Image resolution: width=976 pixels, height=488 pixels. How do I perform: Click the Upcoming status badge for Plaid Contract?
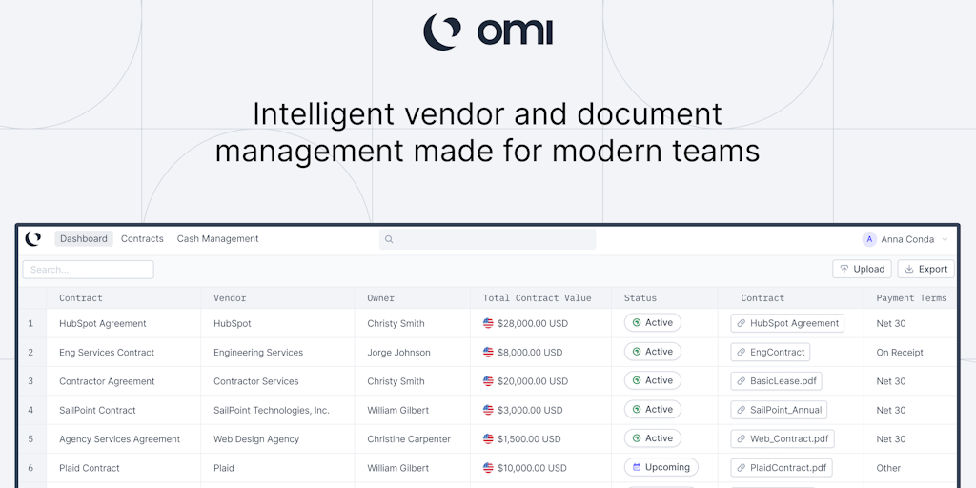click(661, 467)
